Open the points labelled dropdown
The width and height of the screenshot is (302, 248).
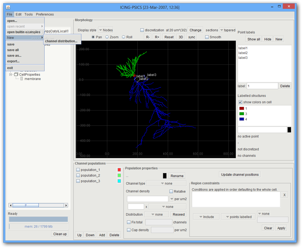(x=238, y=217)
